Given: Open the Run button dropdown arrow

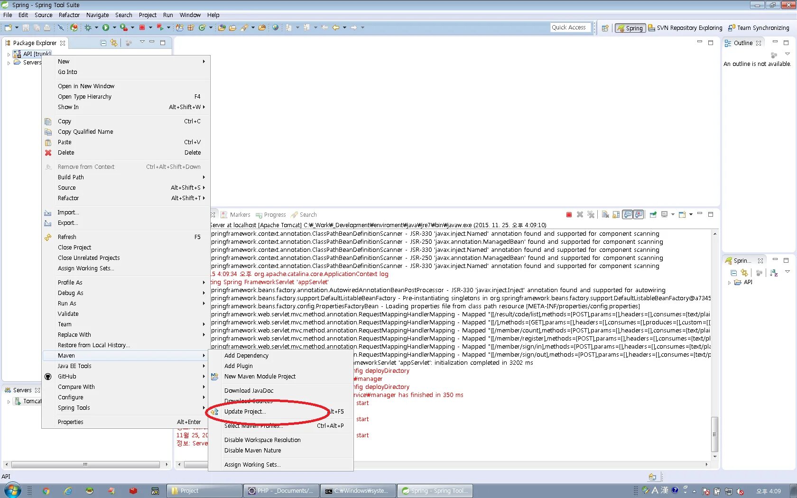Looking at the screenshot, I should click(114, 28).
